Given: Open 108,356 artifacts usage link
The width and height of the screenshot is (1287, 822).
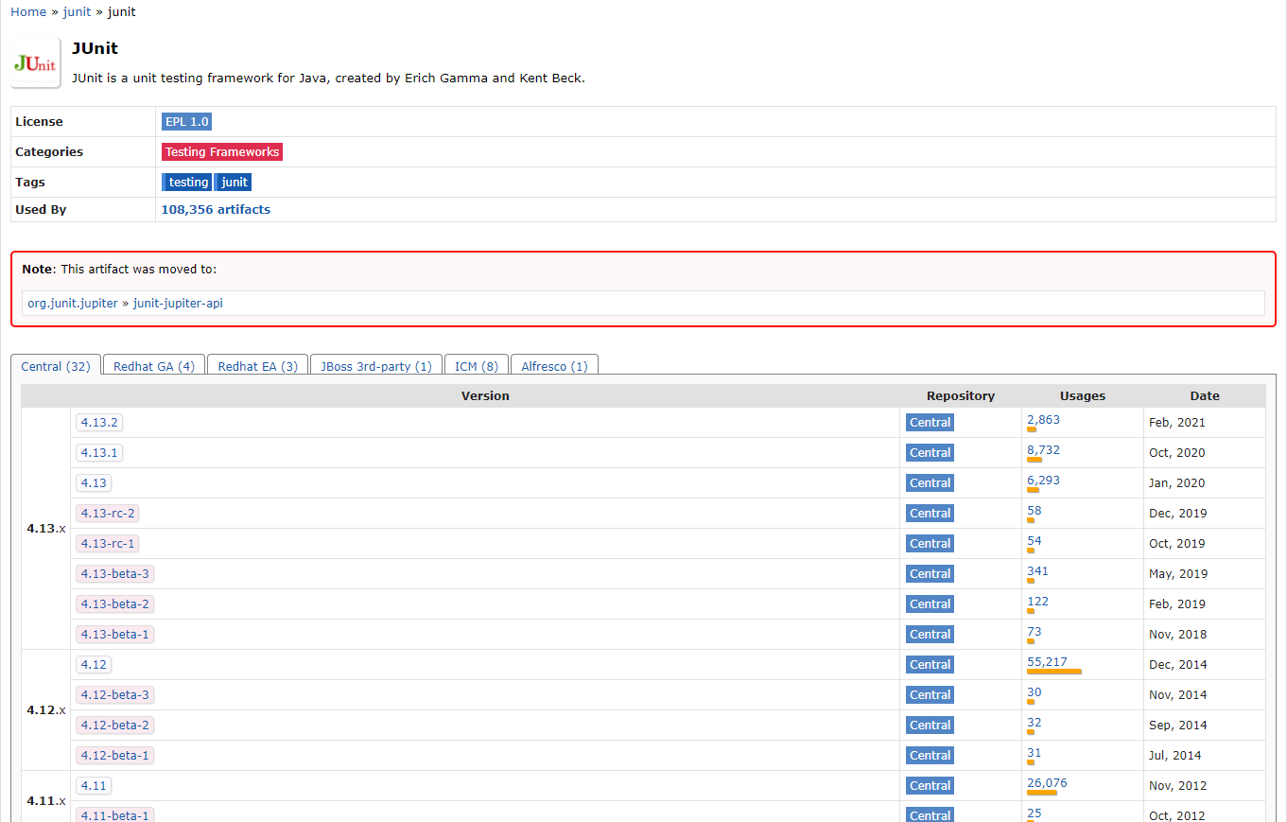Looking at the screenshot, I should tap(216, 210).
